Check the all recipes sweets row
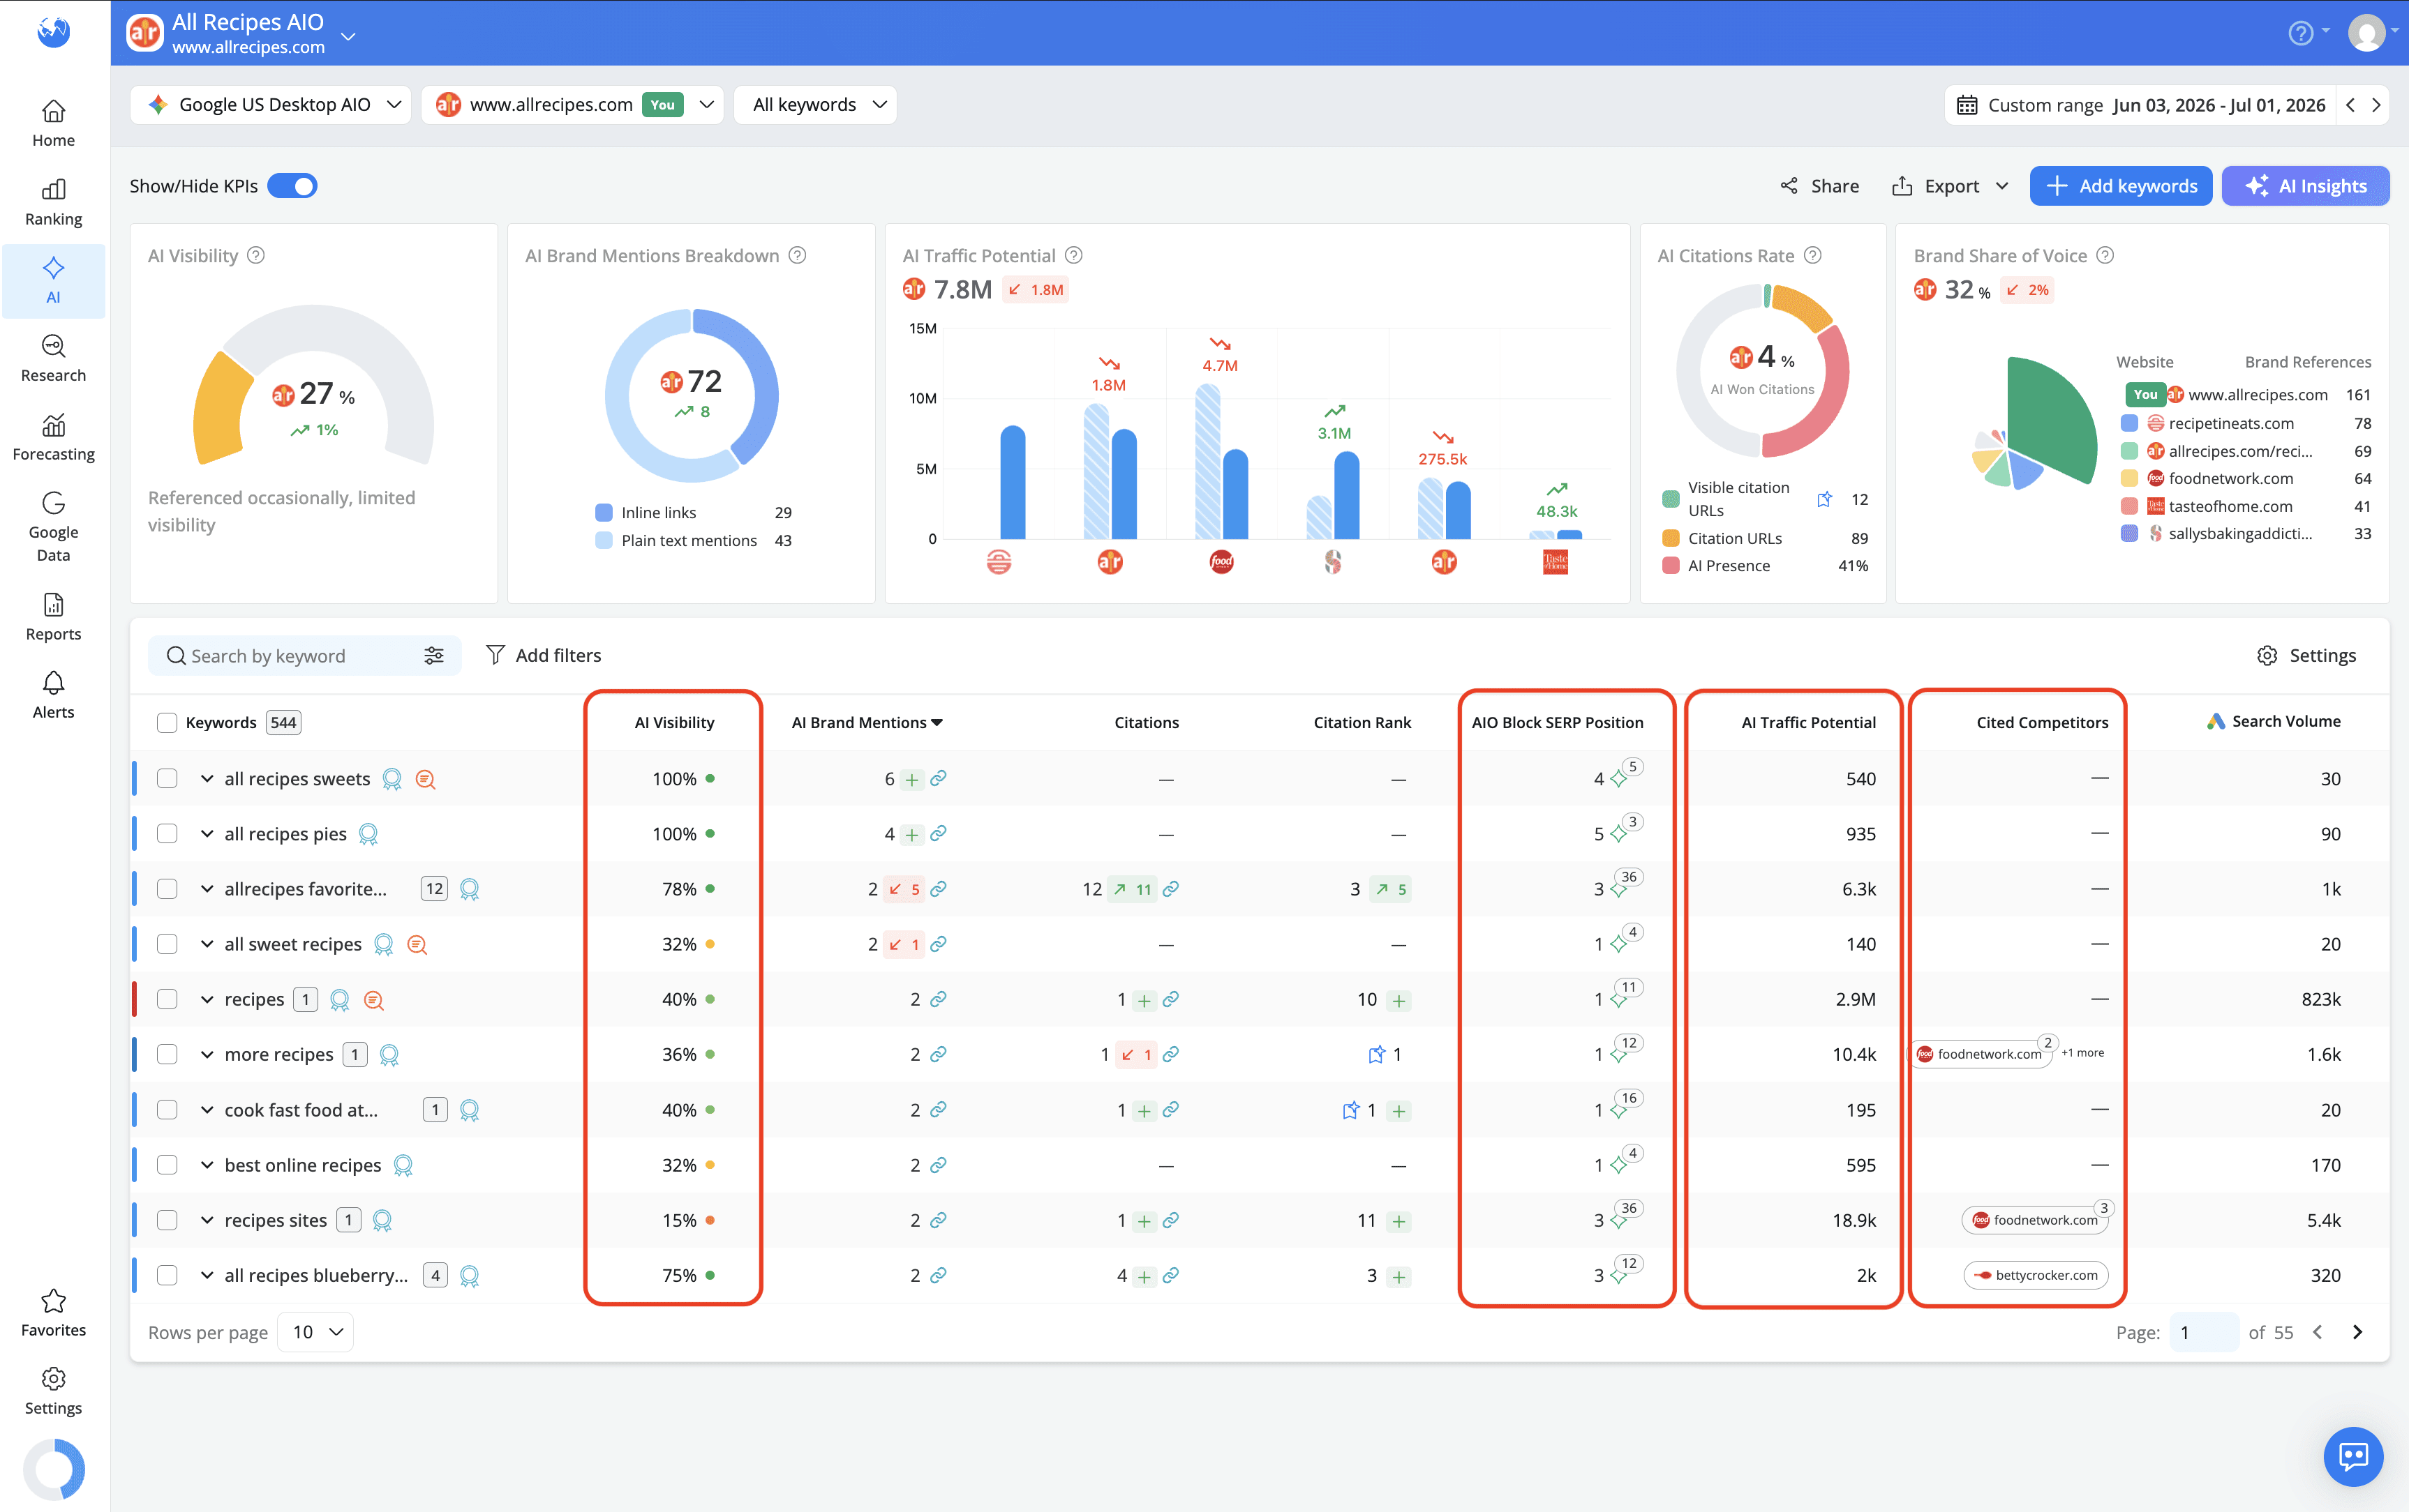Screen dimensions: 2409x1512 (x=167, y=778)
